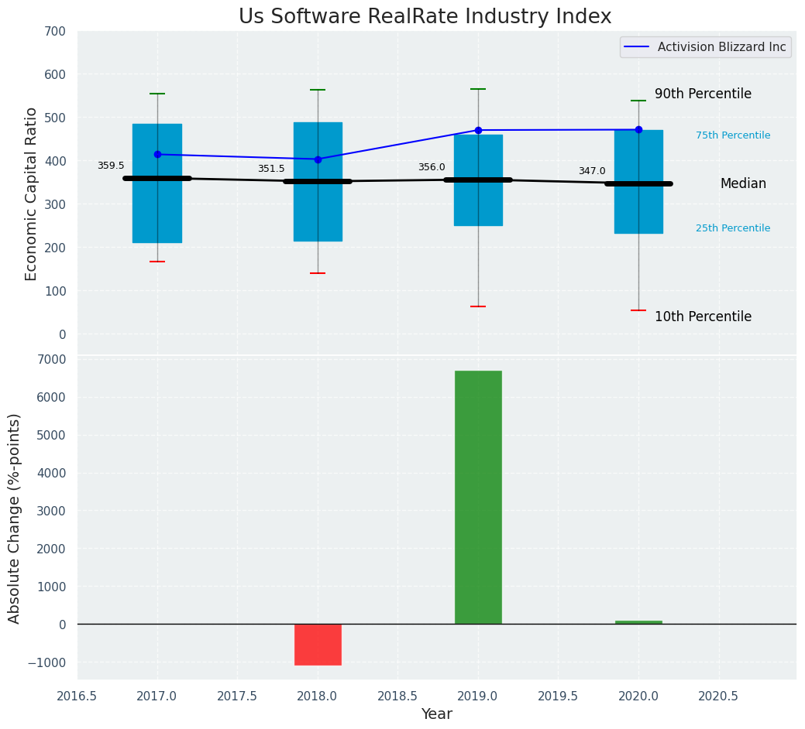
Task: Click the Economic Capital Ratio axis label
Action: (32, 193)
